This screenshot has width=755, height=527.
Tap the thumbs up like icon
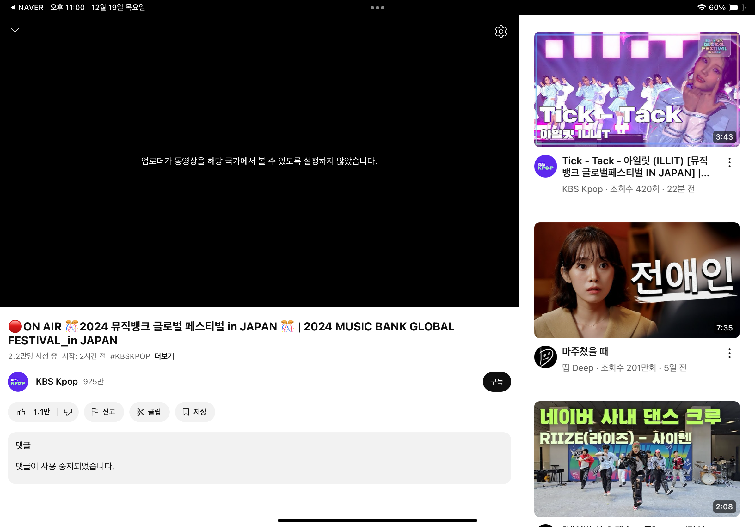coord(21,412)
